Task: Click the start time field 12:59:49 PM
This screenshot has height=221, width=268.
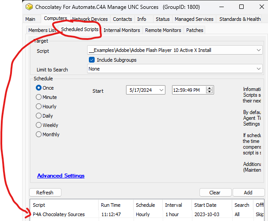Action: [x=187, y=90]
